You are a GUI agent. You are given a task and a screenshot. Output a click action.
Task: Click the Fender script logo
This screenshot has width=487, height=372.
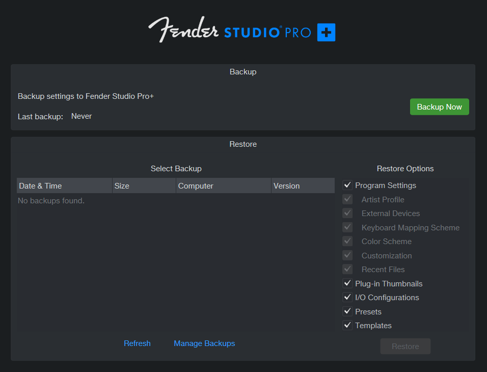(x=183, y=30)
